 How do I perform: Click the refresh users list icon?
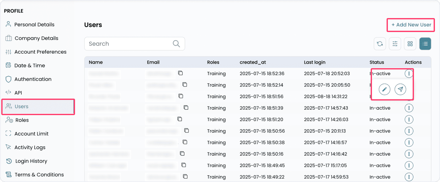(x=380, y=44)
